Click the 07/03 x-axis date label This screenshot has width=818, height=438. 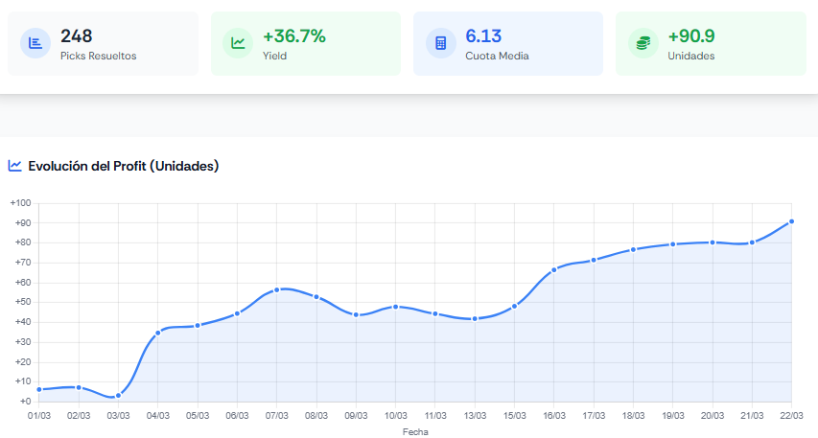(277, 416)
